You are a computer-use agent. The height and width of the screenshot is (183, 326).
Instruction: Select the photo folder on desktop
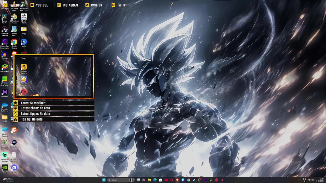point(5,118)
